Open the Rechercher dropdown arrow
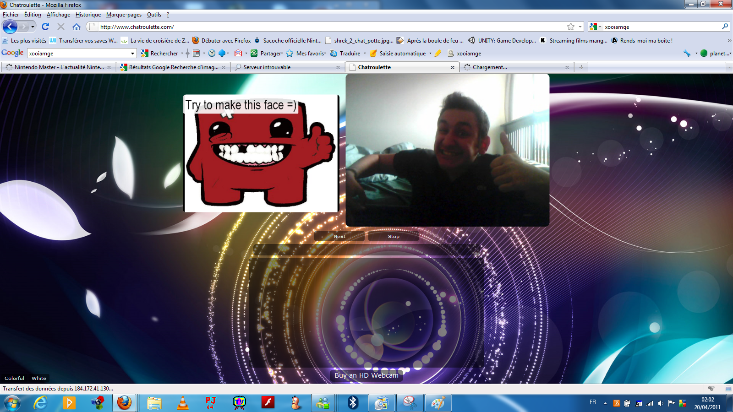 coord(182,53)
